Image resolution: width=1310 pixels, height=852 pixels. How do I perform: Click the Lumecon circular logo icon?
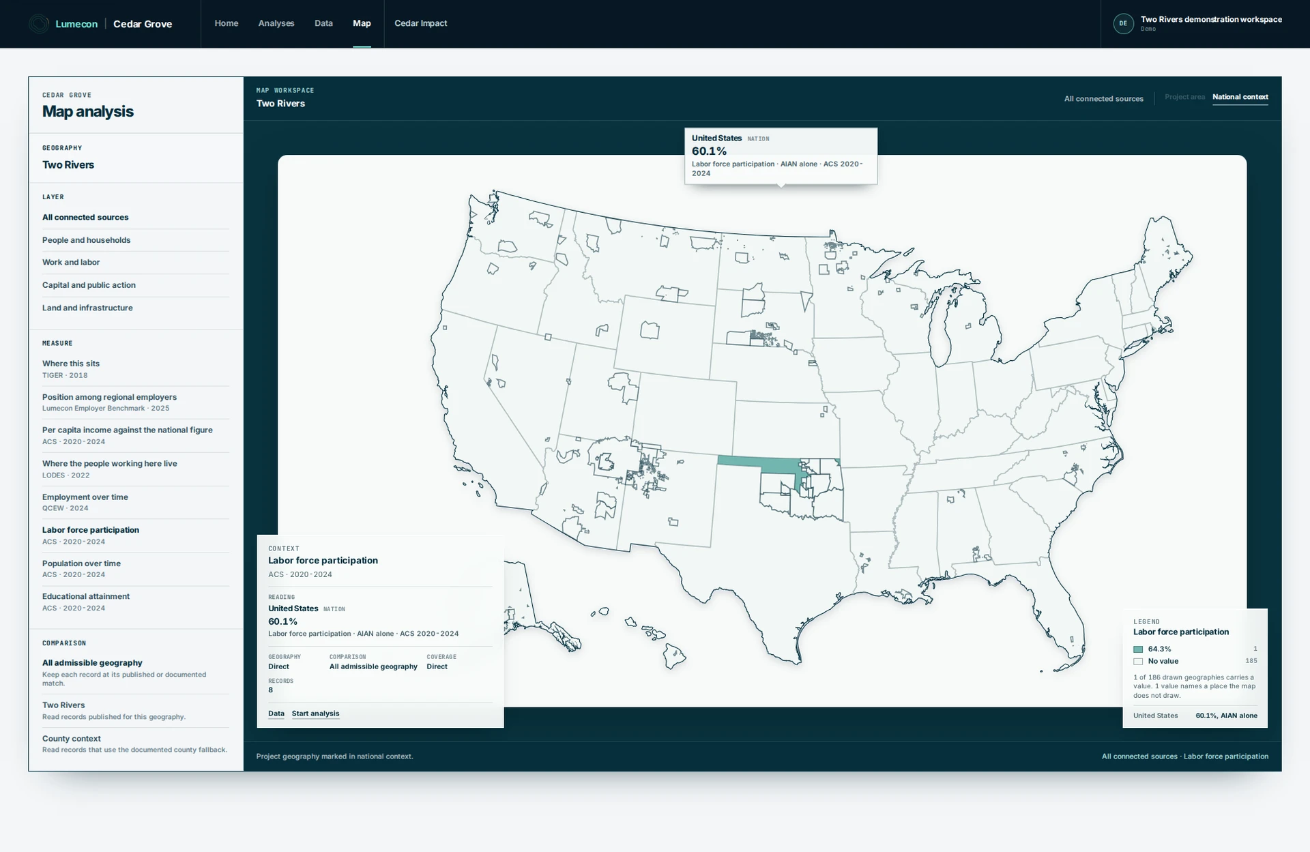tap(39, 24)
